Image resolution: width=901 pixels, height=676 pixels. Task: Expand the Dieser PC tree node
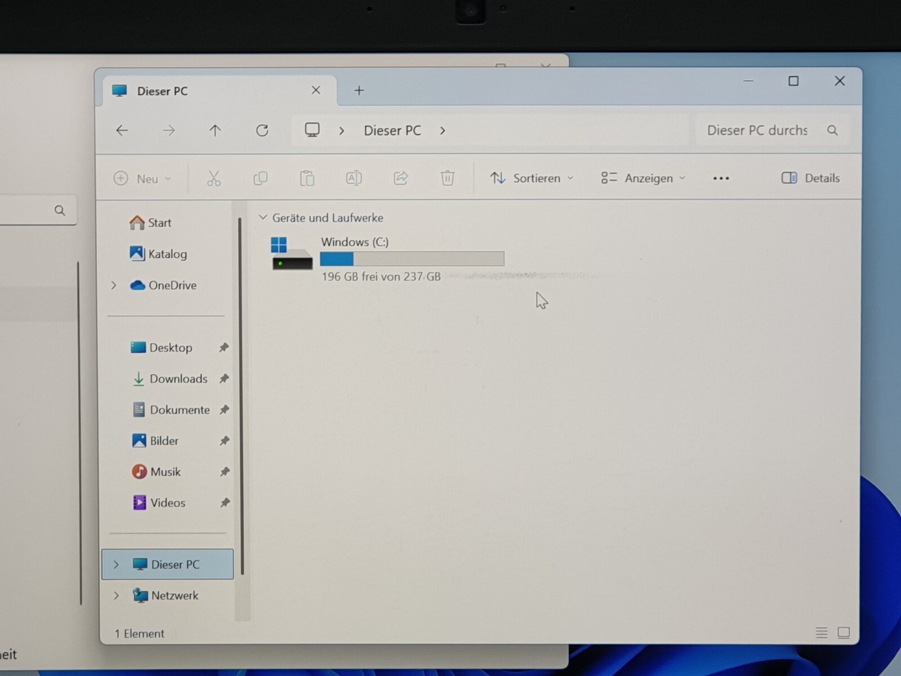pyautogui.click(x=116, y=564)
